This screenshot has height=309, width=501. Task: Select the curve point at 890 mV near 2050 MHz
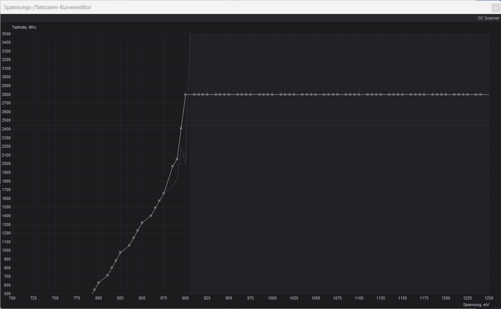pyautogui.click(x=177, y=159)
